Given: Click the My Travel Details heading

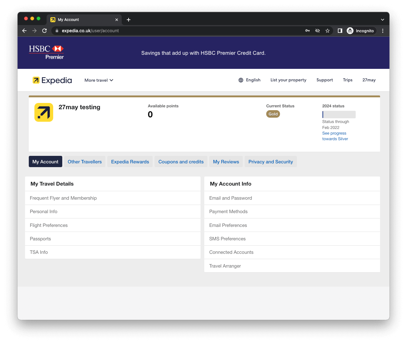Looking at the screenshot, I should coord(52,184).
